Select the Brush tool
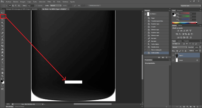 (x=2, y=36)
